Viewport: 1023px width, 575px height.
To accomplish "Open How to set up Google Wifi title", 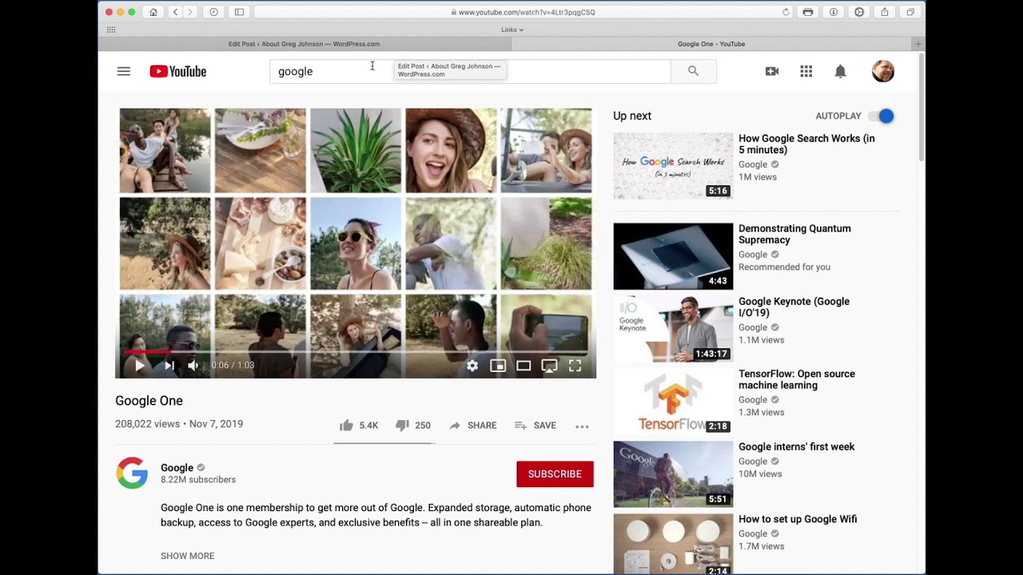I will [798, 519].
